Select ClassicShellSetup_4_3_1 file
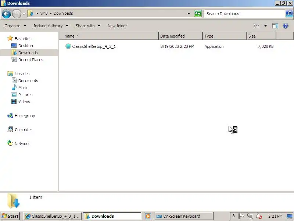The image size is (294, 221). pyautogui.click(x=94, y=46)
